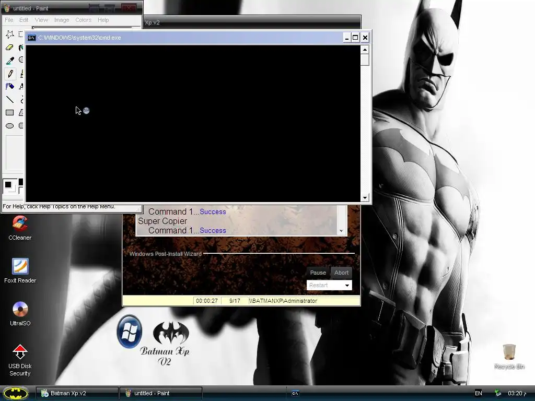535x401 pixels.
Task: Open the UltraISO desktop icon
Action: point(20,314)
